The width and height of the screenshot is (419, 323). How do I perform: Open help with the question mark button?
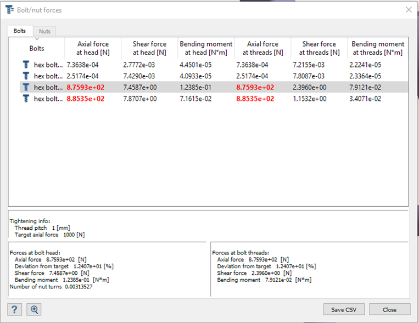(15, 309)
